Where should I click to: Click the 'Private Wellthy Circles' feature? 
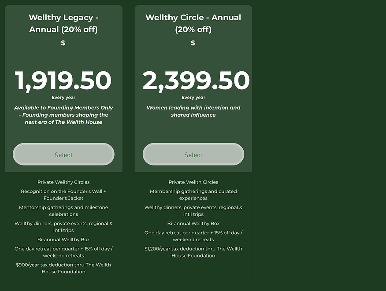coord(63,182)
